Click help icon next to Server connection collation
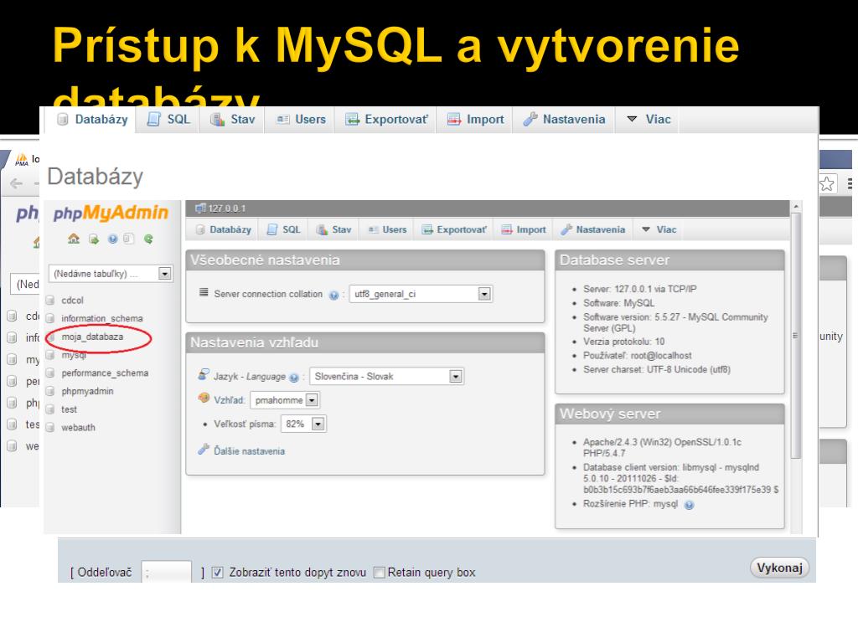 [333, 296]
